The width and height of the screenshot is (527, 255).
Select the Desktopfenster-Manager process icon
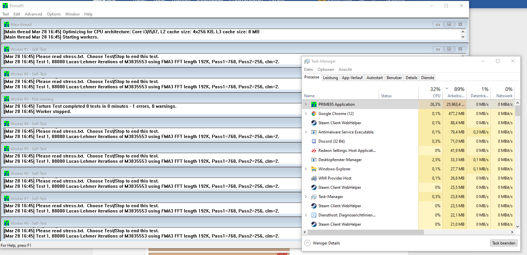point(314,160)
